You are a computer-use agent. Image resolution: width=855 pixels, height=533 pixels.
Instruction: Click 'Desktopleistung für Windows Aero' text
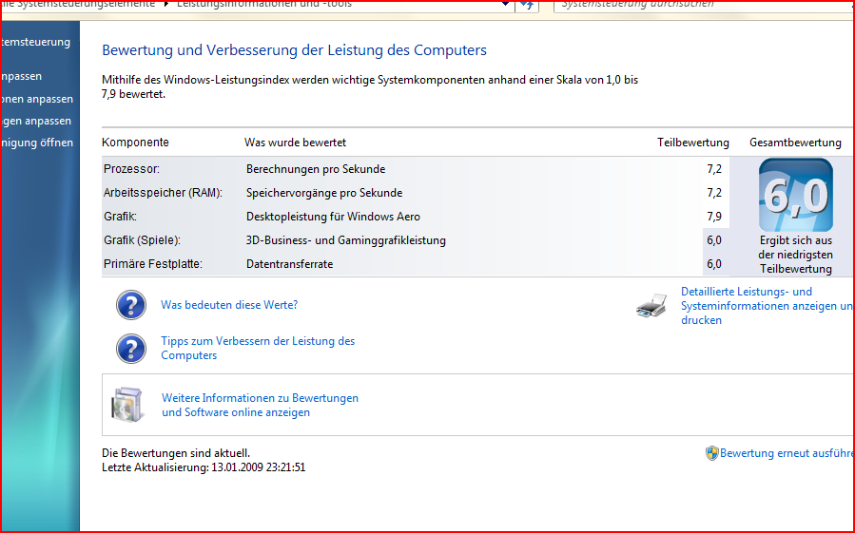[333, 217]
